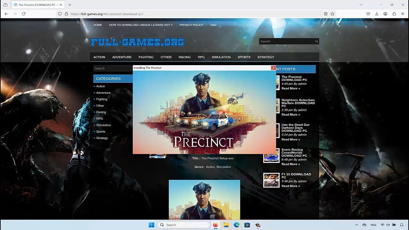Screen dimensions: 409x230
Task: Select the Simulation category link
Action: [x=104, y=125]
